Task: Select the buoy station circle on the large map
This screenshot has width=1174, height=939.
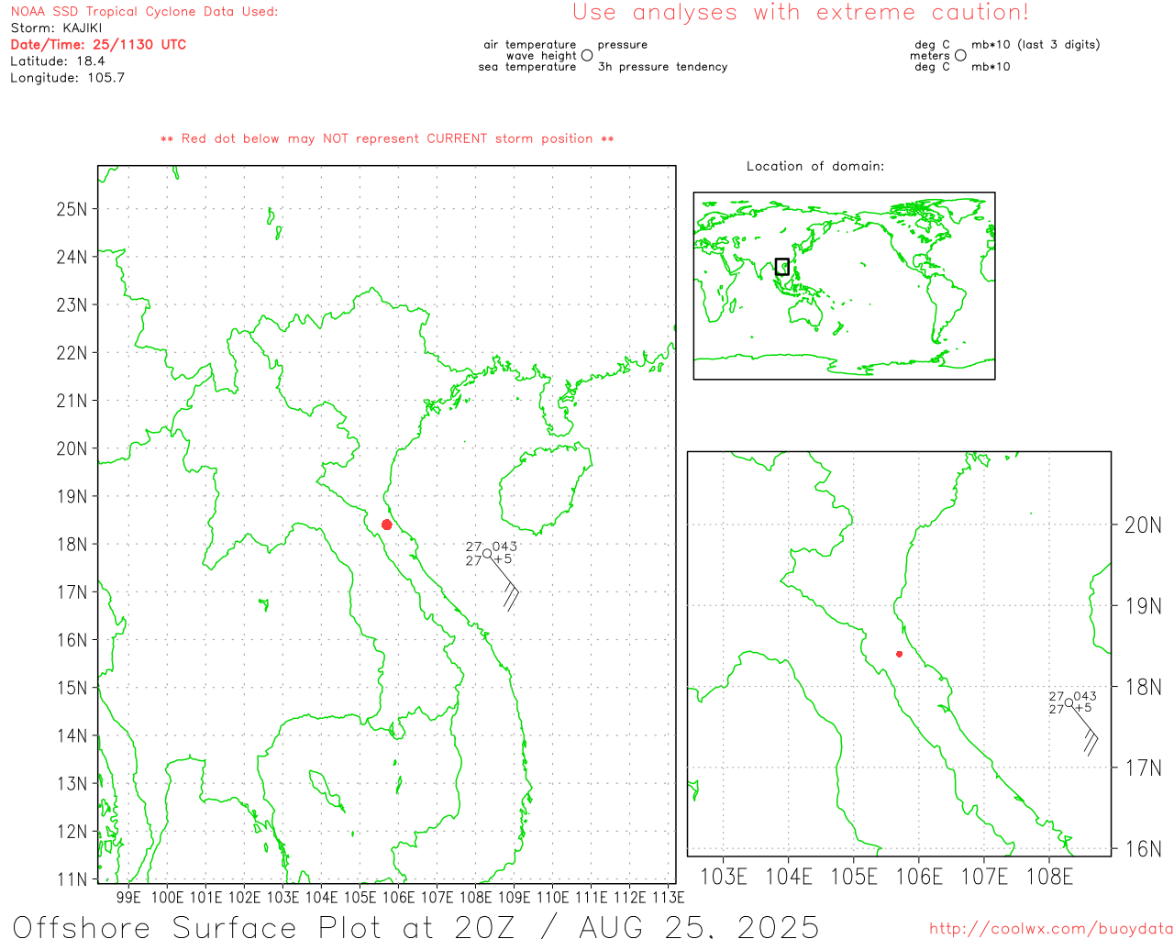Action: pos(487,553)
